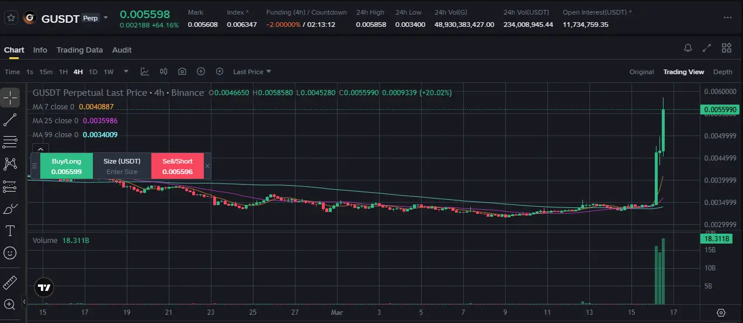Open the Last Price dropdown
The height and width of the screenshot is (323, 743).
point(252,72)
